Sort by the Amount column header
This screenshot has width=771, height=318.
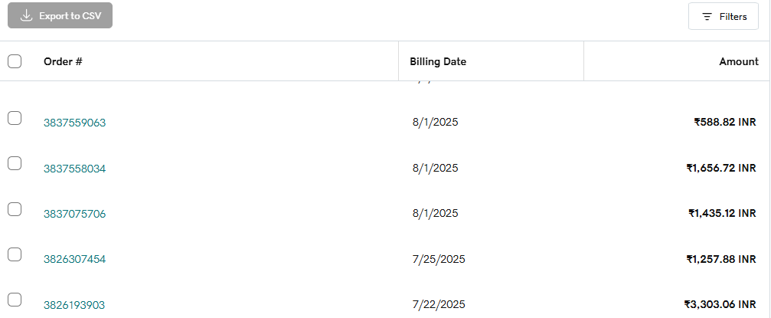[x=738, y=61]
